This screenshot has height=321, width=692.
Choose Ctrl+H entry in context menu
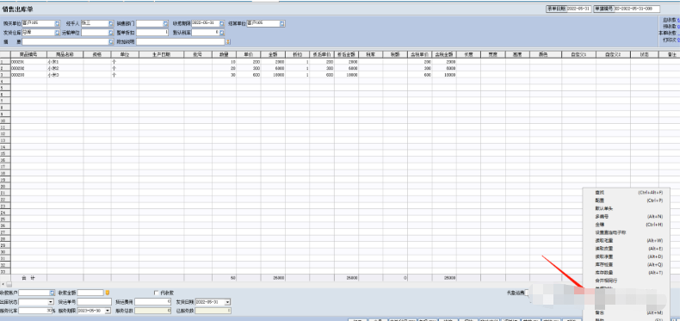[x=627, y=225]
